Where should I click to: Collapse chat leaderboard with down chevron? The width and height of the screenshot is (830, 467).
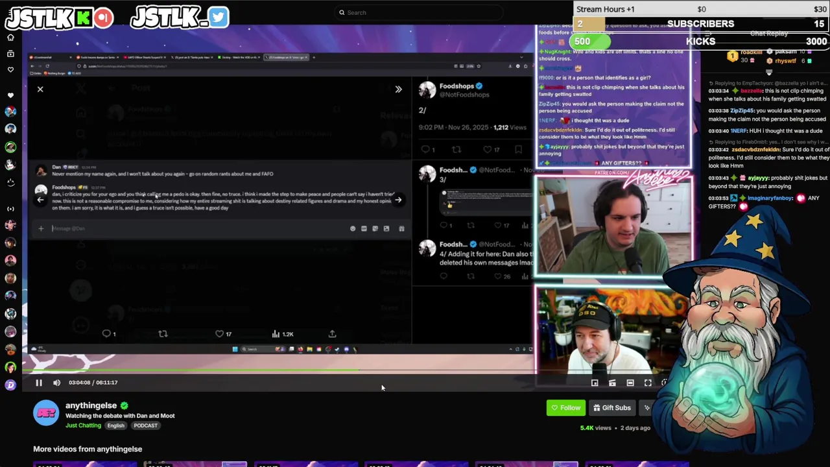tap(769, 72)
